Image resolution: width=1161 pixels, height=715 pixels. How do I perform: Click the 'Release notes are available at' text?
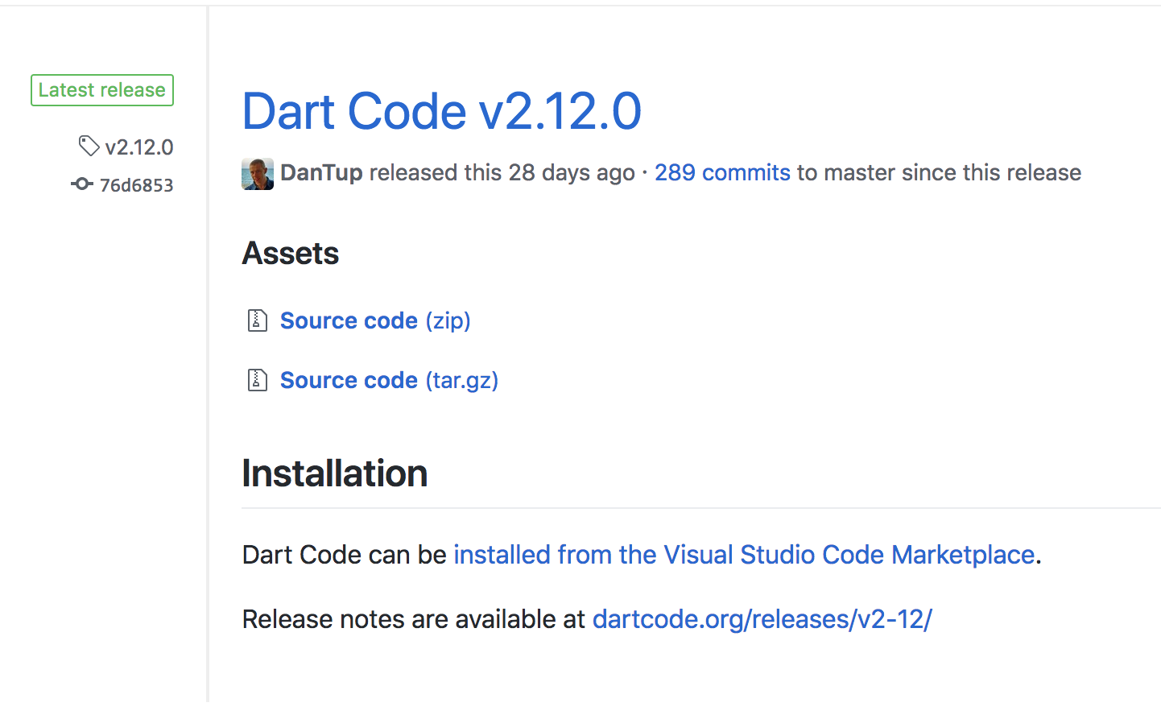tap(414, 619)
